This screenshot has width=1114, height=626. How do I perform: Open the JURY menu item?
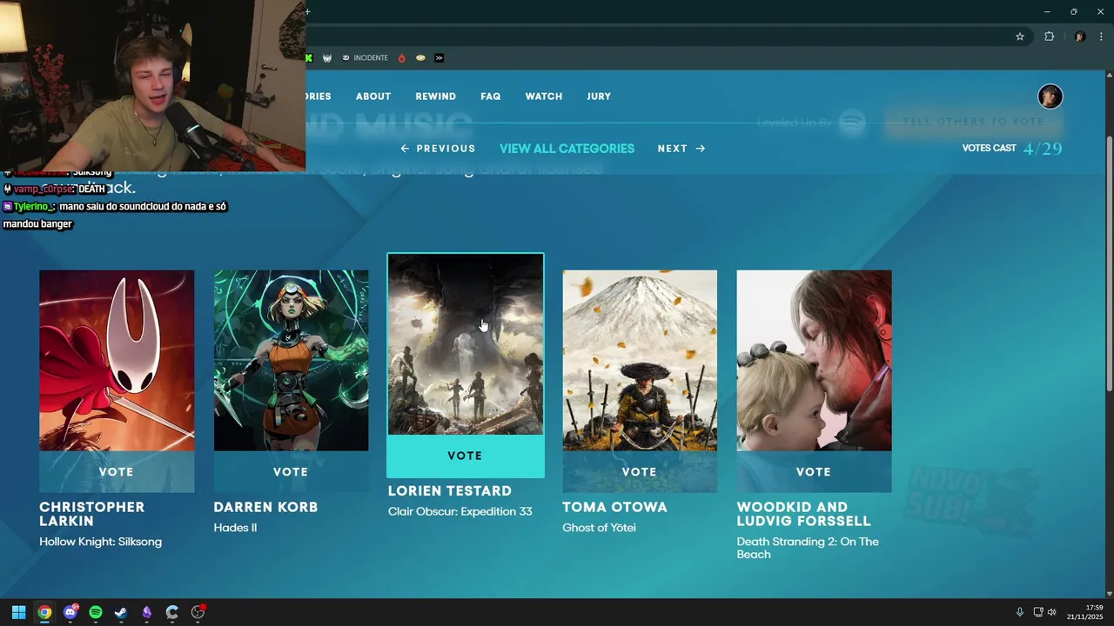[599, 97]
